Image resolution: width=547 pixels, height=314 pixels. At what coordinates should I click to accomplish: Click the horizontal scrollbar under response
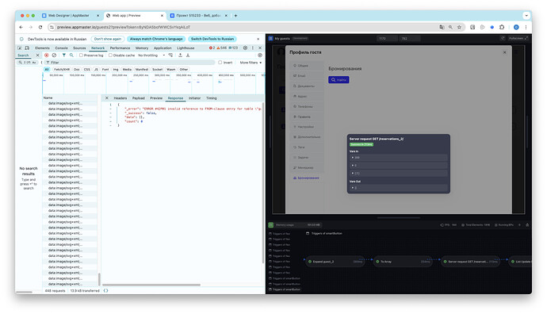[x=151, y=285]
